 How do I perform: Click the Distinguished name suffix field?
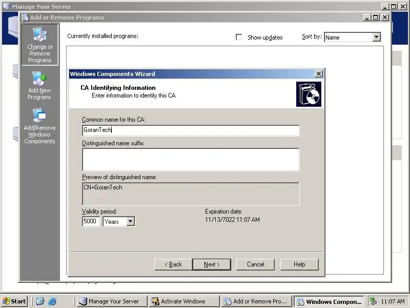click(x=191, y=160)
